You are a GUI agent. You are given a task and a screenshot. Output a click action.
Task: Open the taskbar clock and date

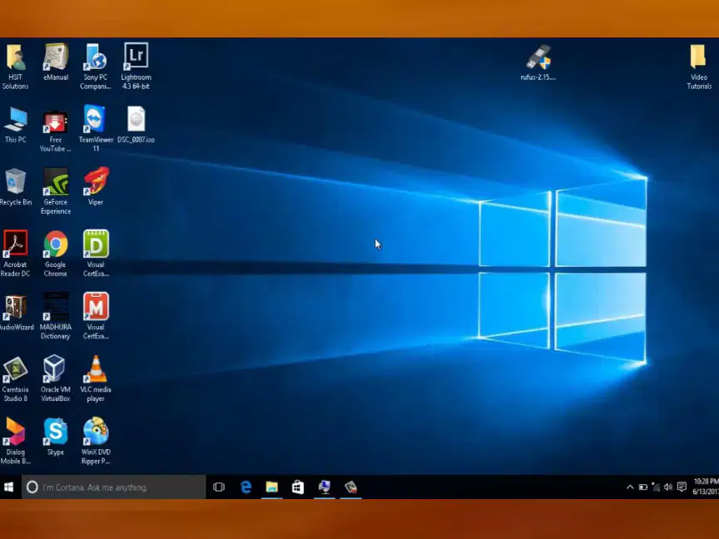click(705, 487)
